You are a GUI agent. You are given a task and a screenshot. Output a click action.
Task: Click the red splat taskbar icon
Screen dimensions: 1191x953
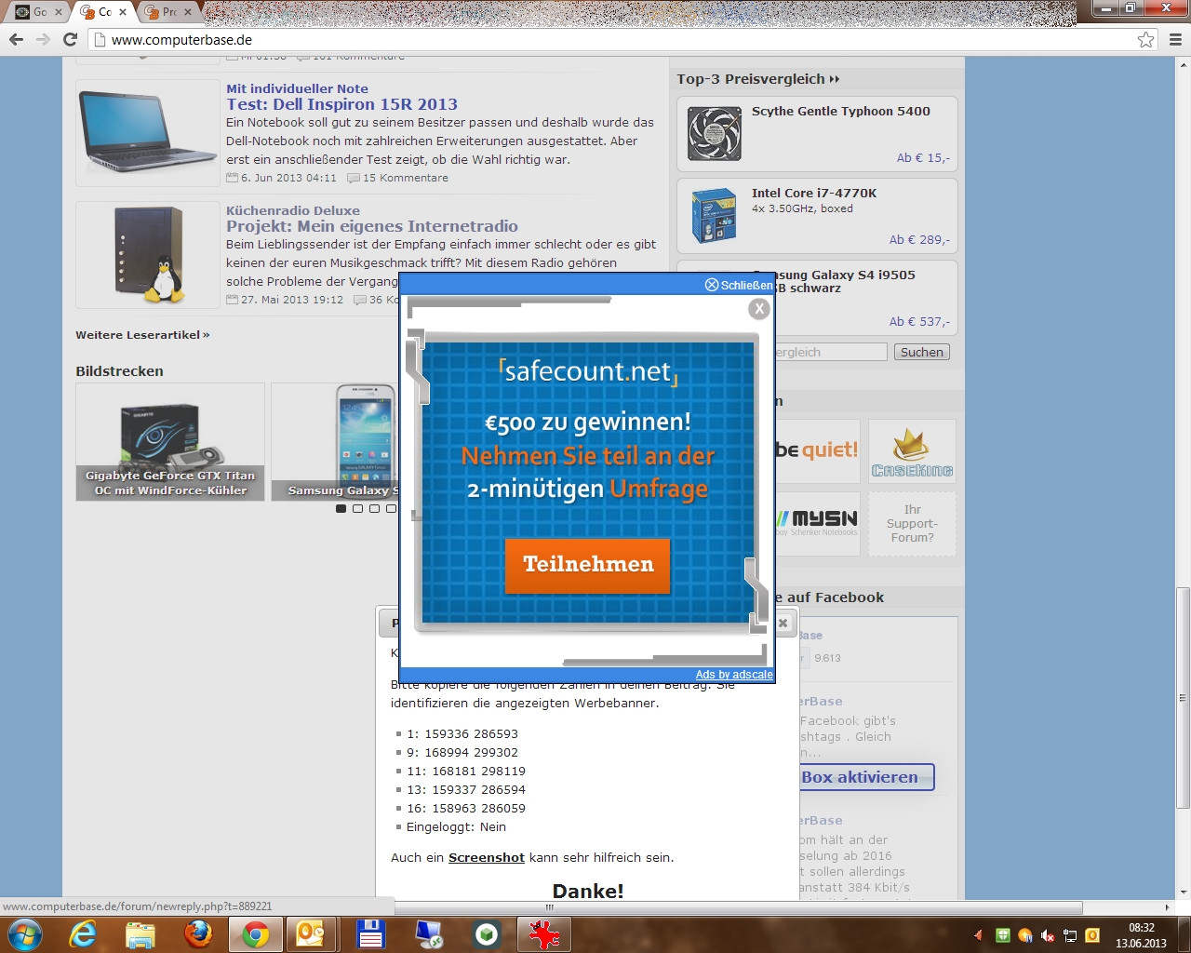545,934
